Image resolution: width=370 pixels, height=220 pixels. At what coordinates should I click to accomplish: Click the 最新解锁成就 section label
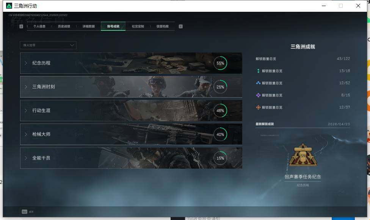point(265,124)
